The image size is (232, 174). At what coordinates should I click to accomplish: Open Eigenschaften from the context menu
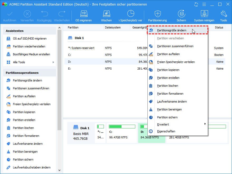pyautogui.click(x=178, y=131)
